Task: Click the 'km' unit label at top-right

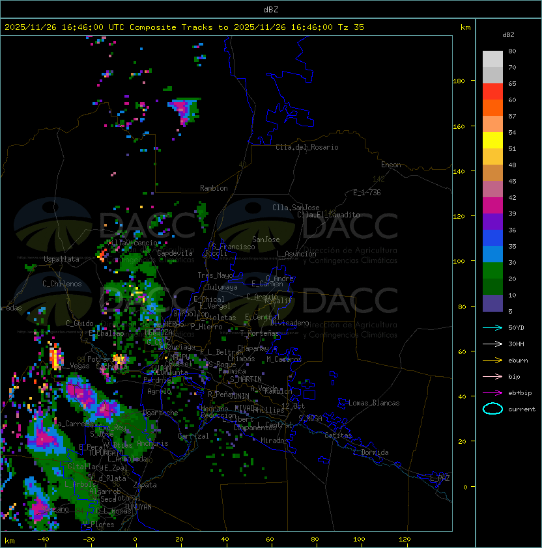Action: (x=465, y=27)
